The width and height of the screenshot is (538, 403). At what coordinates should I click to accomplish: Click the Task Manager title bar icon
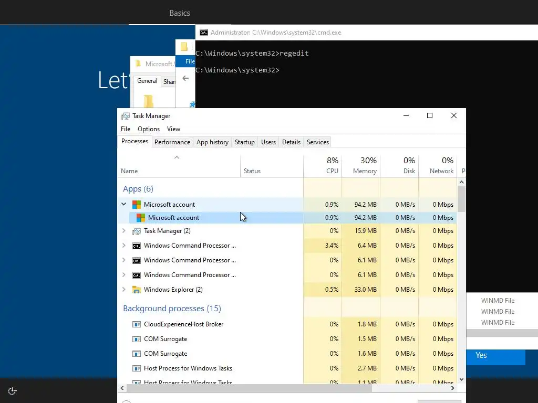126,116
